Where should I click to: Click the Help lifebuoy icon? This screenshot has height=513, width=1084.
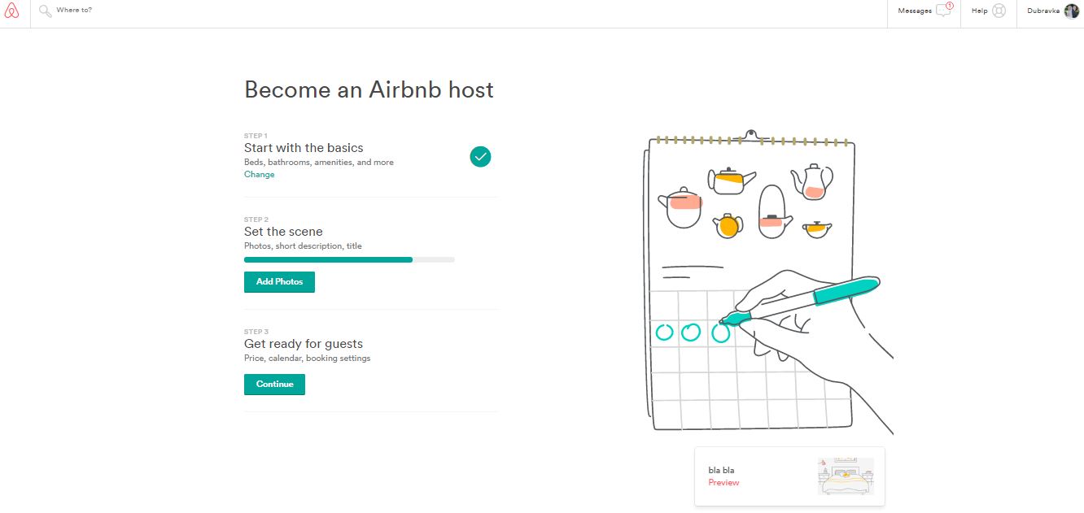point(999,11)
